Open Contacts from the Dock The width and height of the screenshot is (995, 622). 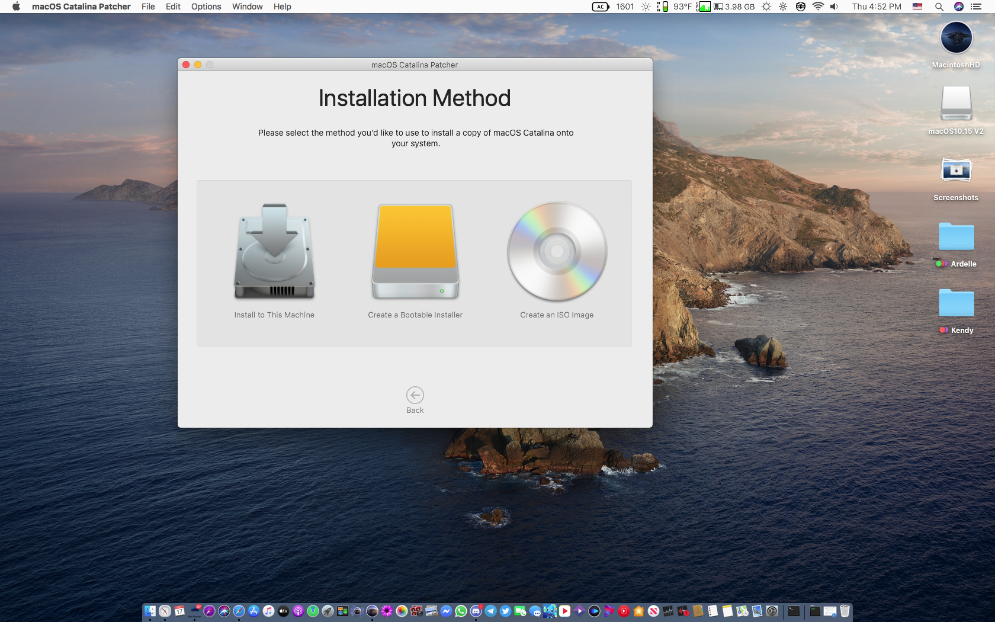pyautogui.click(x=698, y=611)
